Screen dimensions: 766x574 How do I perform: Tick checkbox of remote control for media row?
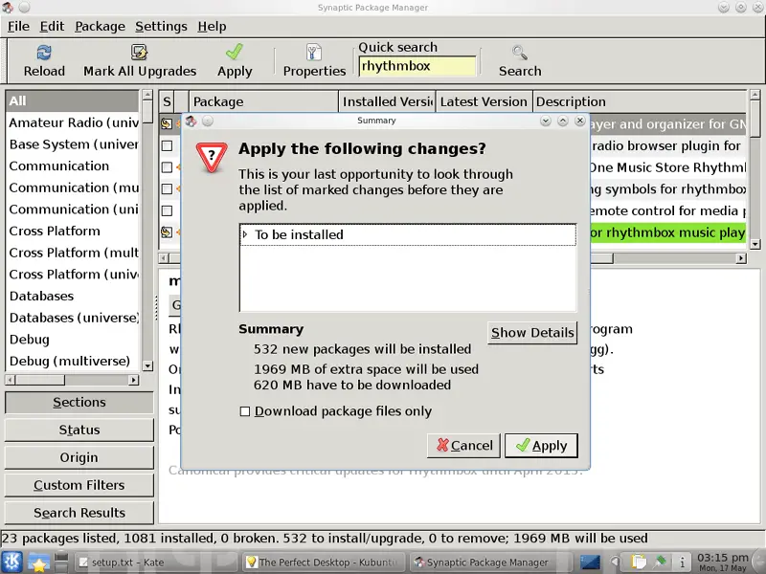coord(167,210)
